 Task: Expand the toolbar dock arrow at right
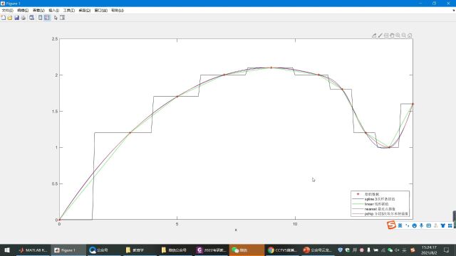453,11
